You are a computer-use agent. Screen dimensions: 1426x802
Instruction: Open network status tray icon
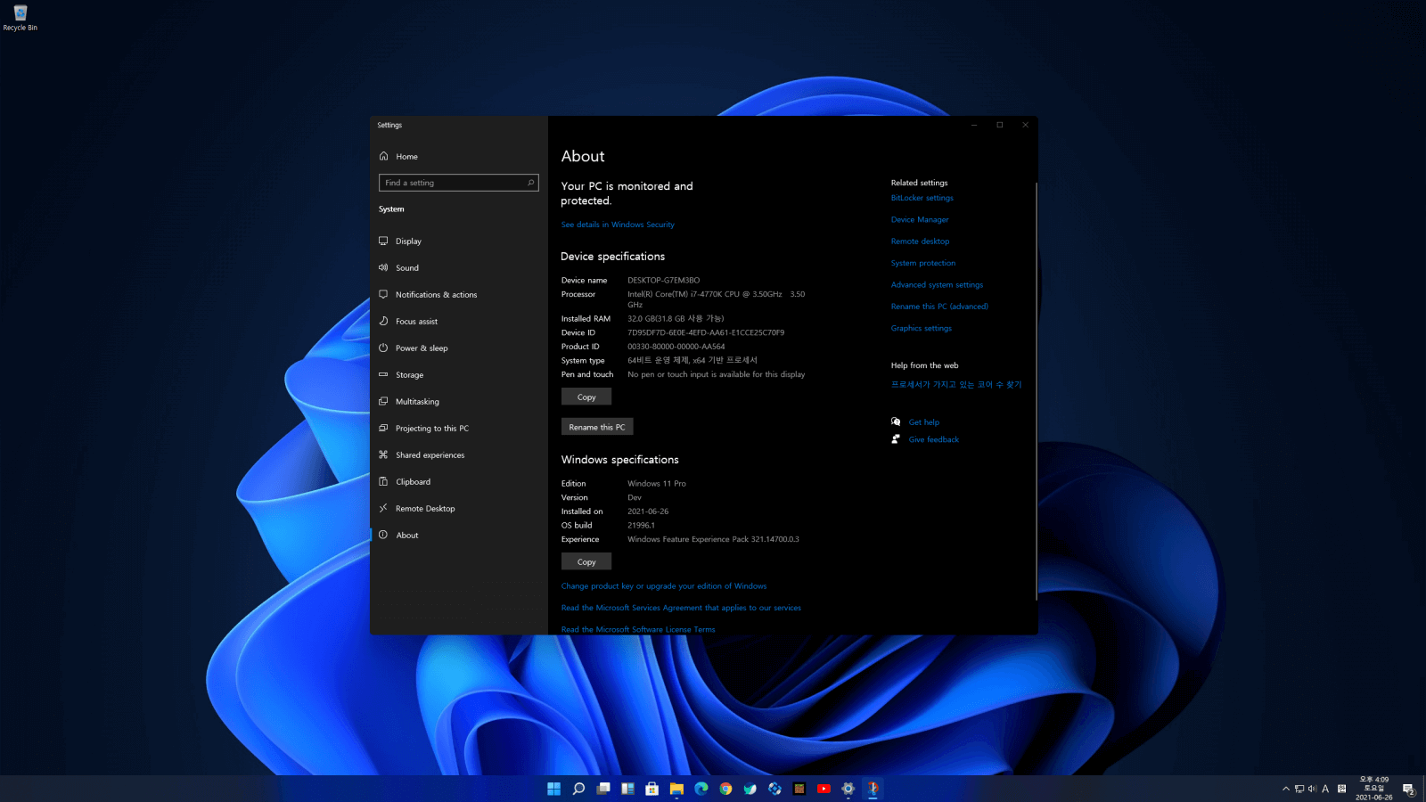pos(1299,789)
